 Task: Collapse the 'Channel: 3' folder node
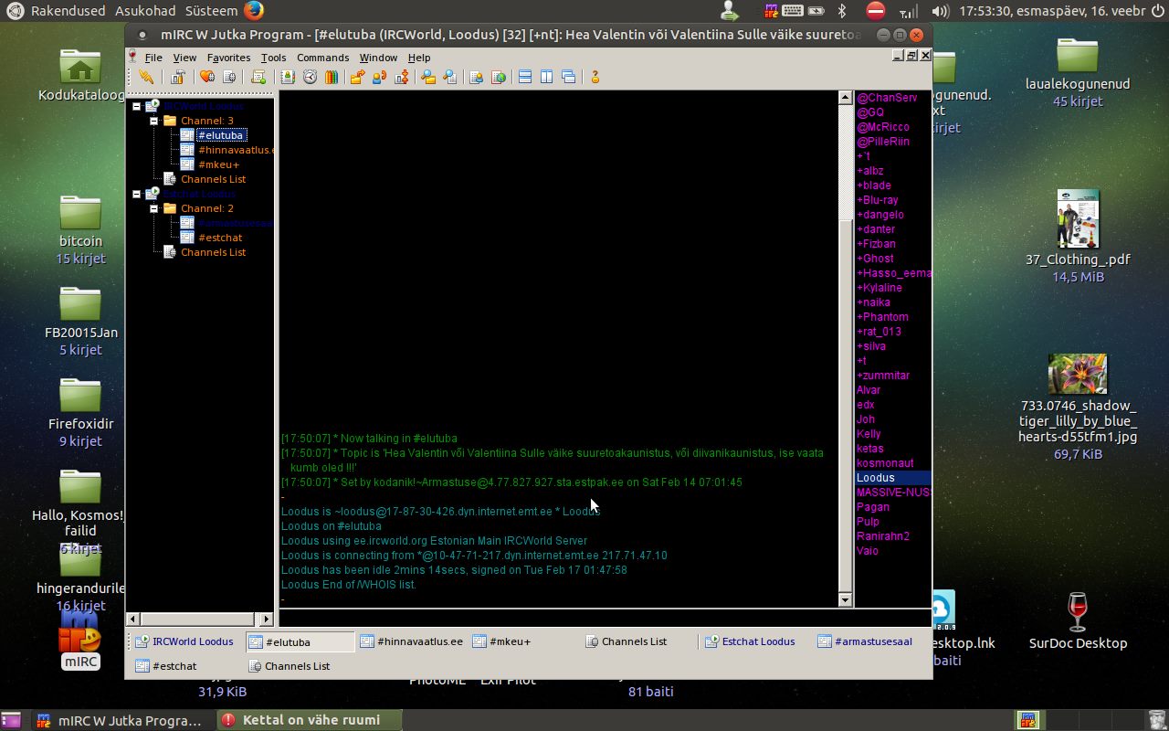pos(154,121)
